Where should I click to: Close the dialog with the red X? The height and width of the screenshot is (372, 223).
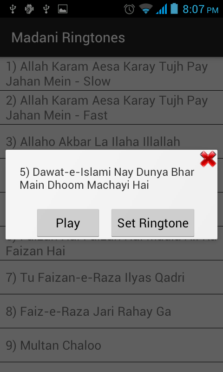click(x=208, y=159)
